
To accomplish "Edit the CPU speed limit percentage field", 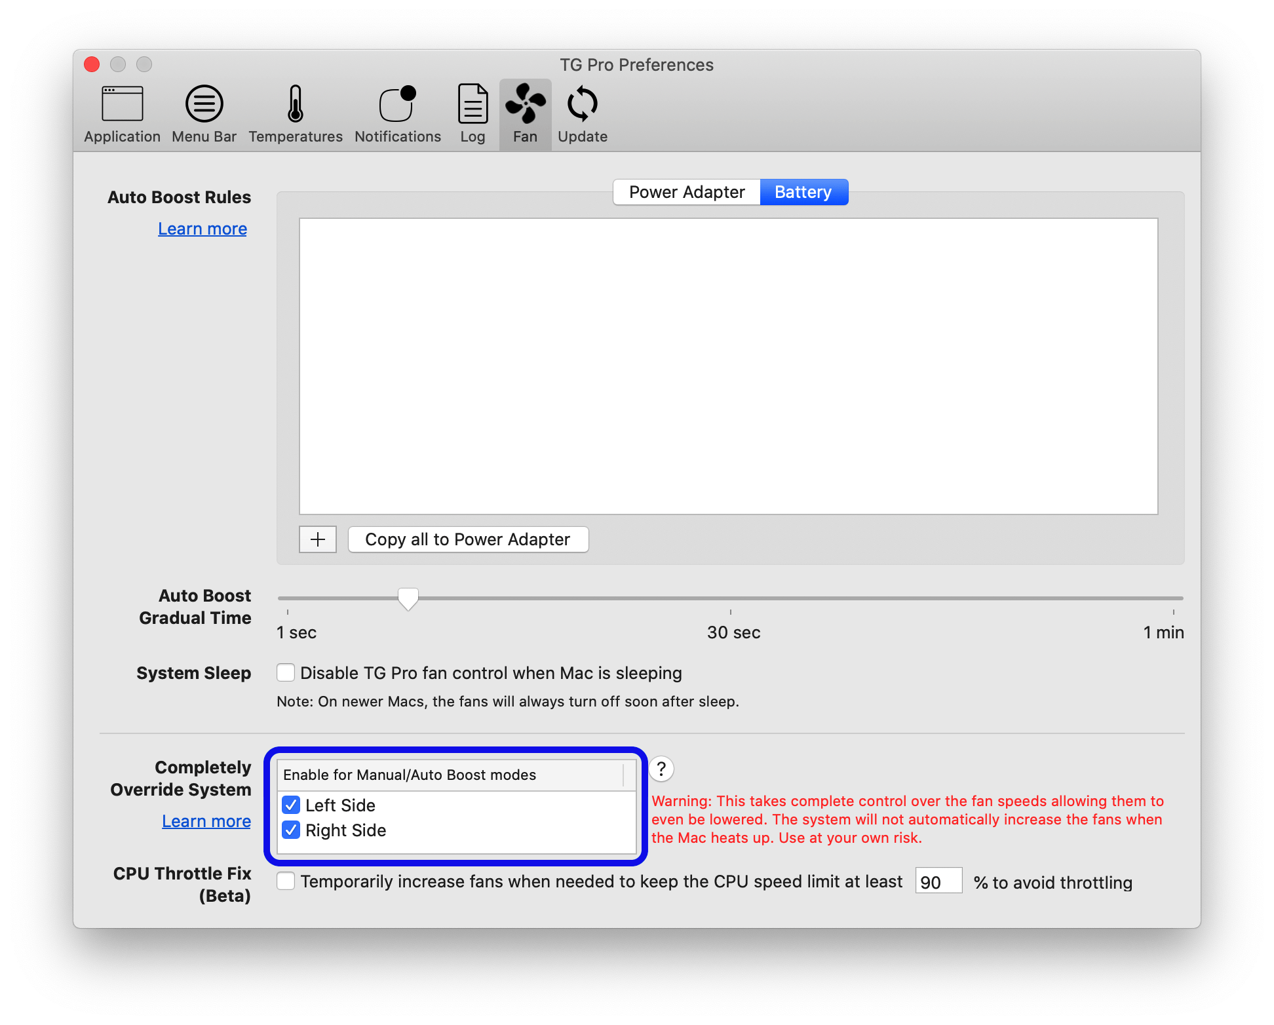I will pyautogui.click(x=938, y=881).
